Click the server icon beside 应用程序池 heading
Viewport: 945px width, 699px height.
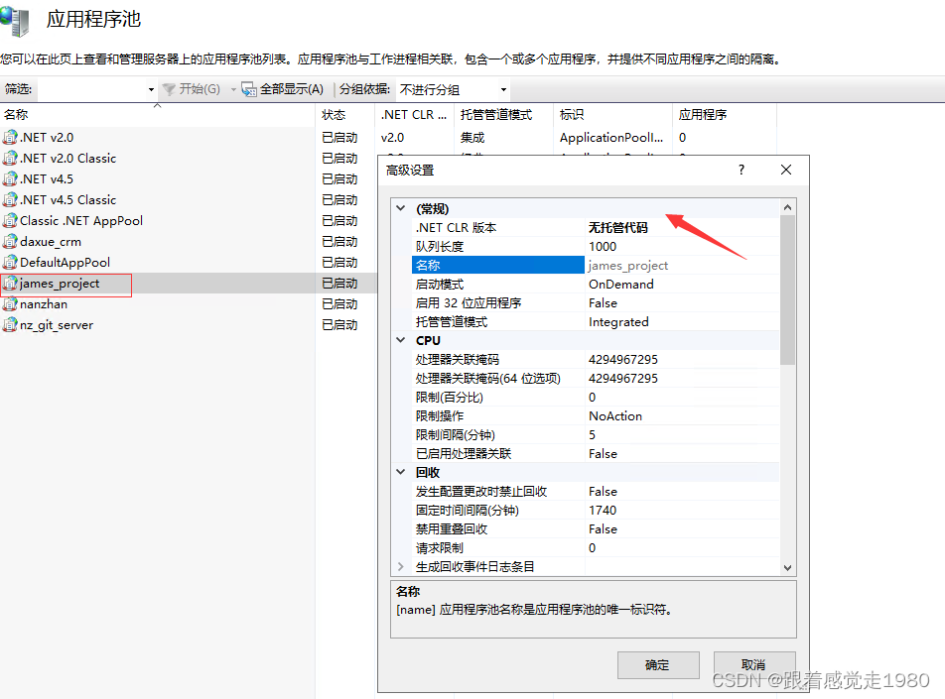(x=16, y=21)
